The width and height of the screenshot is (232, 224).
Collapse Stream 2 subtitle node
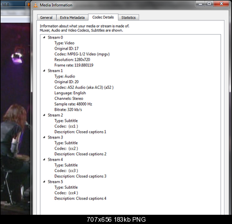tap(44, 115)
